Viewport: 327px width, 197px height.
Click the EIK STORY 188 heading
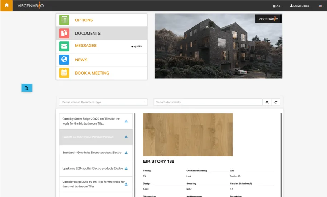point(158,161)
